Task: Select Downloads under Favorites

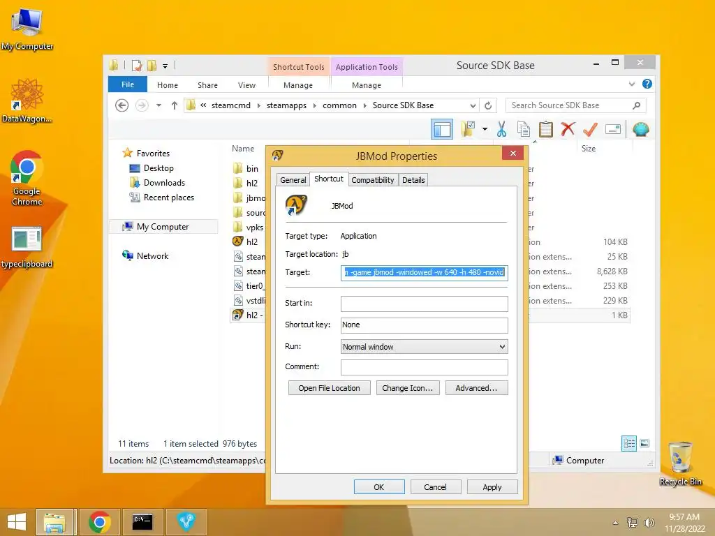Action: point(164,183)
